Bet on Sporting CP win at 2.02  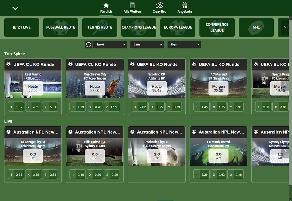(x=140, y=107)
